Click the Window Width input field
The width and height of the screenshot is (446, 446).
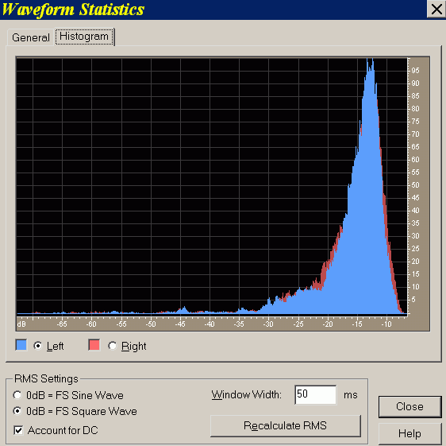316,394
